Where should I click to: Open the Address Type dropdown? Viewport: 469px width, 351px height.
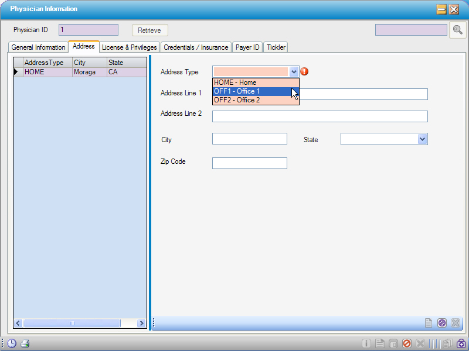pyautogui.click(x=294, y=71)
